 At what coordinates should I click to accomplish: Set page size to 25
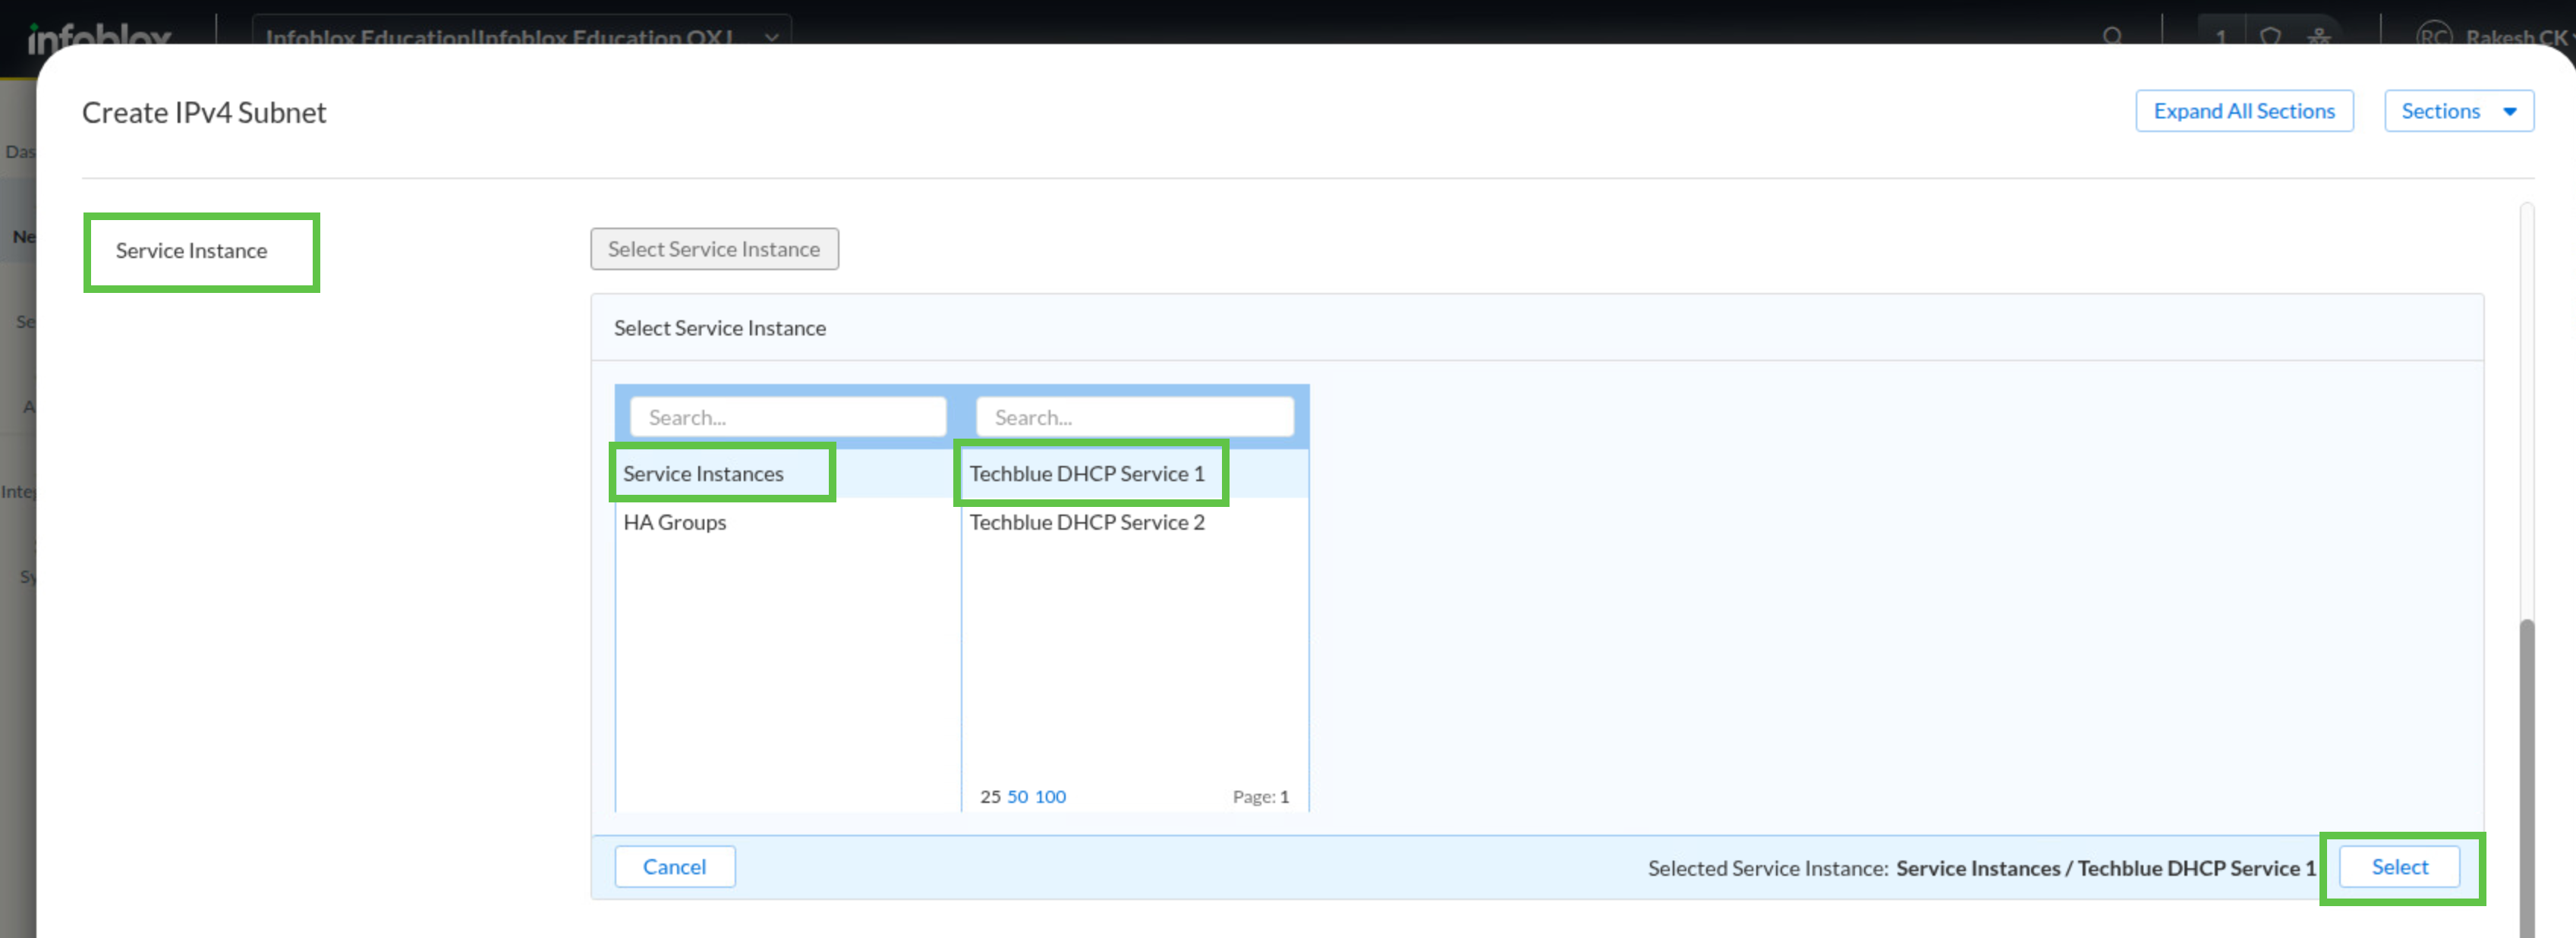point(990,797)
